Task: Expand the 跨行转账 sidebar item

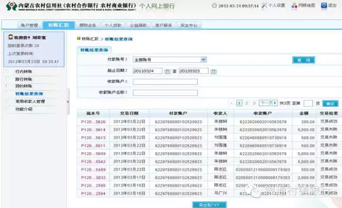Action: click(x=6, y=78)
